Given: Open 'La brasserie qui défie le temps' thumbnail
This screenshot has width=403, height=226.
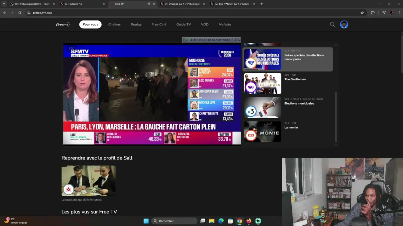Looking at the screenshot, I should click(88, 181).
